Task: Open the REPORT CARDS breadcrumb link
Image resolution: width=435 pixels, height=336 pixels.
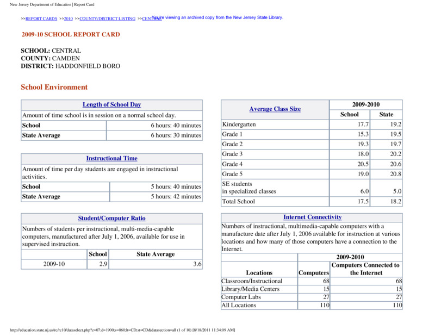Action: [x=41, y=18]
